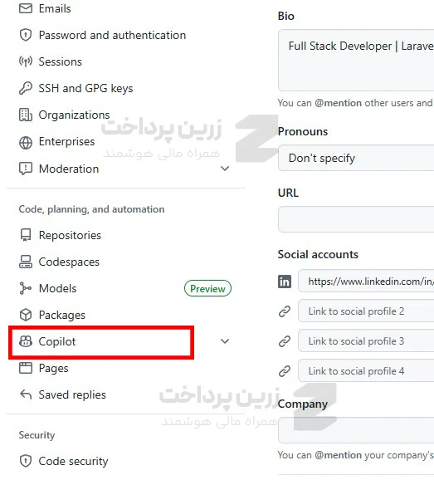Click the Organizations building icon

26,115
